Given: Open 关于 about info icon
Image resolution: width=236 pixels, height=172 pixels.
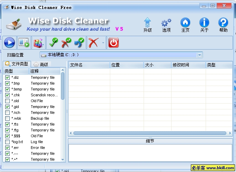Looking at the screenshot, I should pyautogui.click(x=204, y=25).
